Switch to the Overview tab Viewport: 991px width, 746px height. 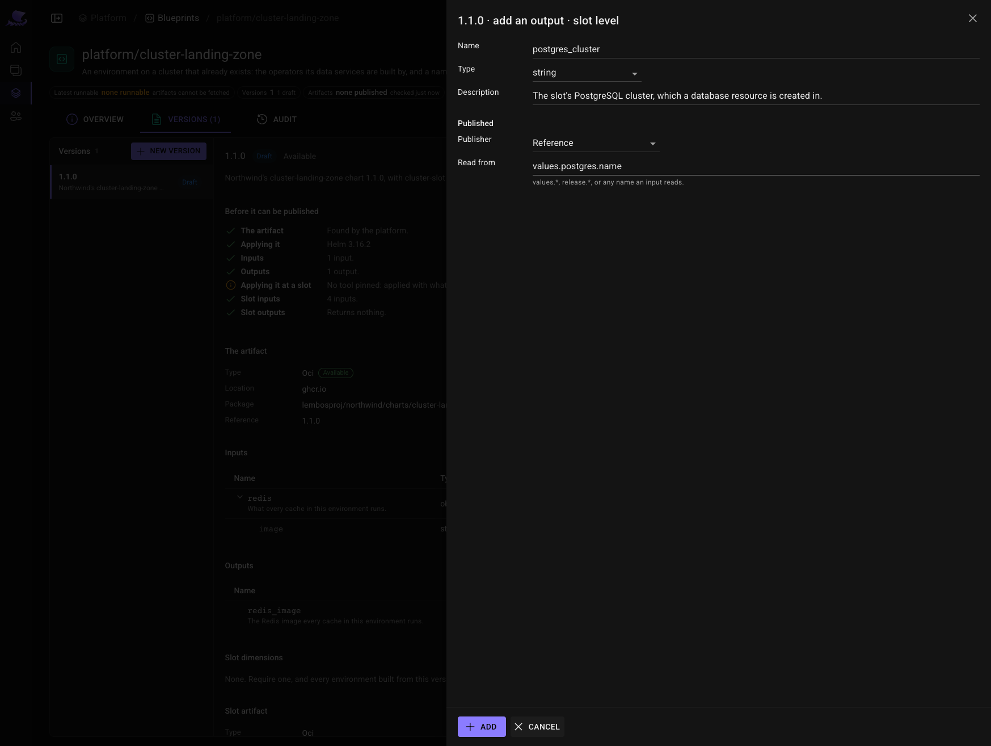95,119
